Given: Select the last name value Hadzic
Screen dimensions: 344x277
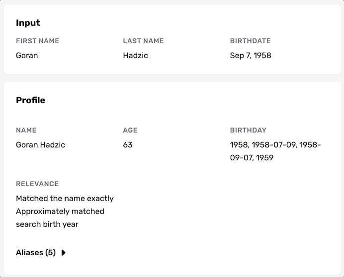Looking at the screenshot, I should 135,56.
